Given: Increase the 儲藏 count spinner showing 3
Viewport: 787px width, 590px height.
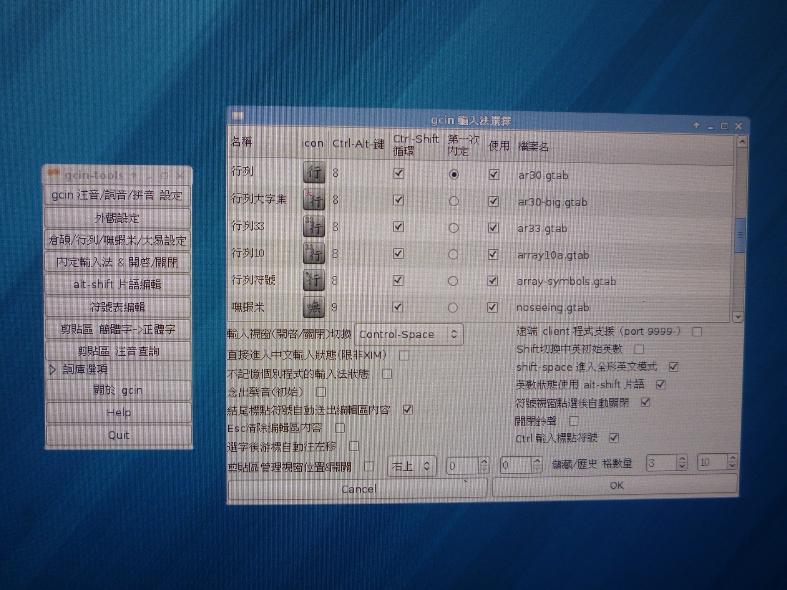Looking at the screenshot, I should [682, 459].
